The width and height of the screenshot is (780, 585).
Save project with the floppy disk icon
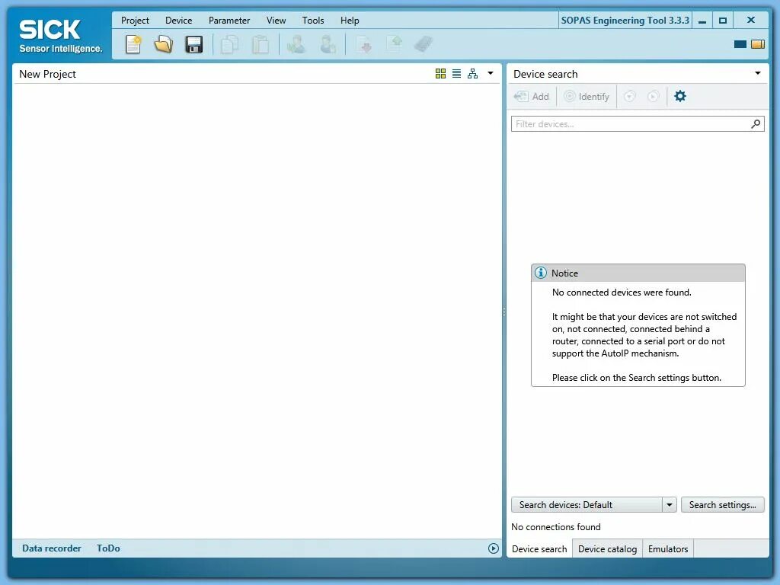point(193,44)
